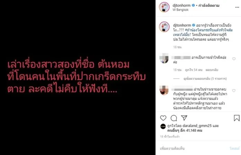
Task: Click ตอบกลับ reply on first comment
Action: (212, 70)
